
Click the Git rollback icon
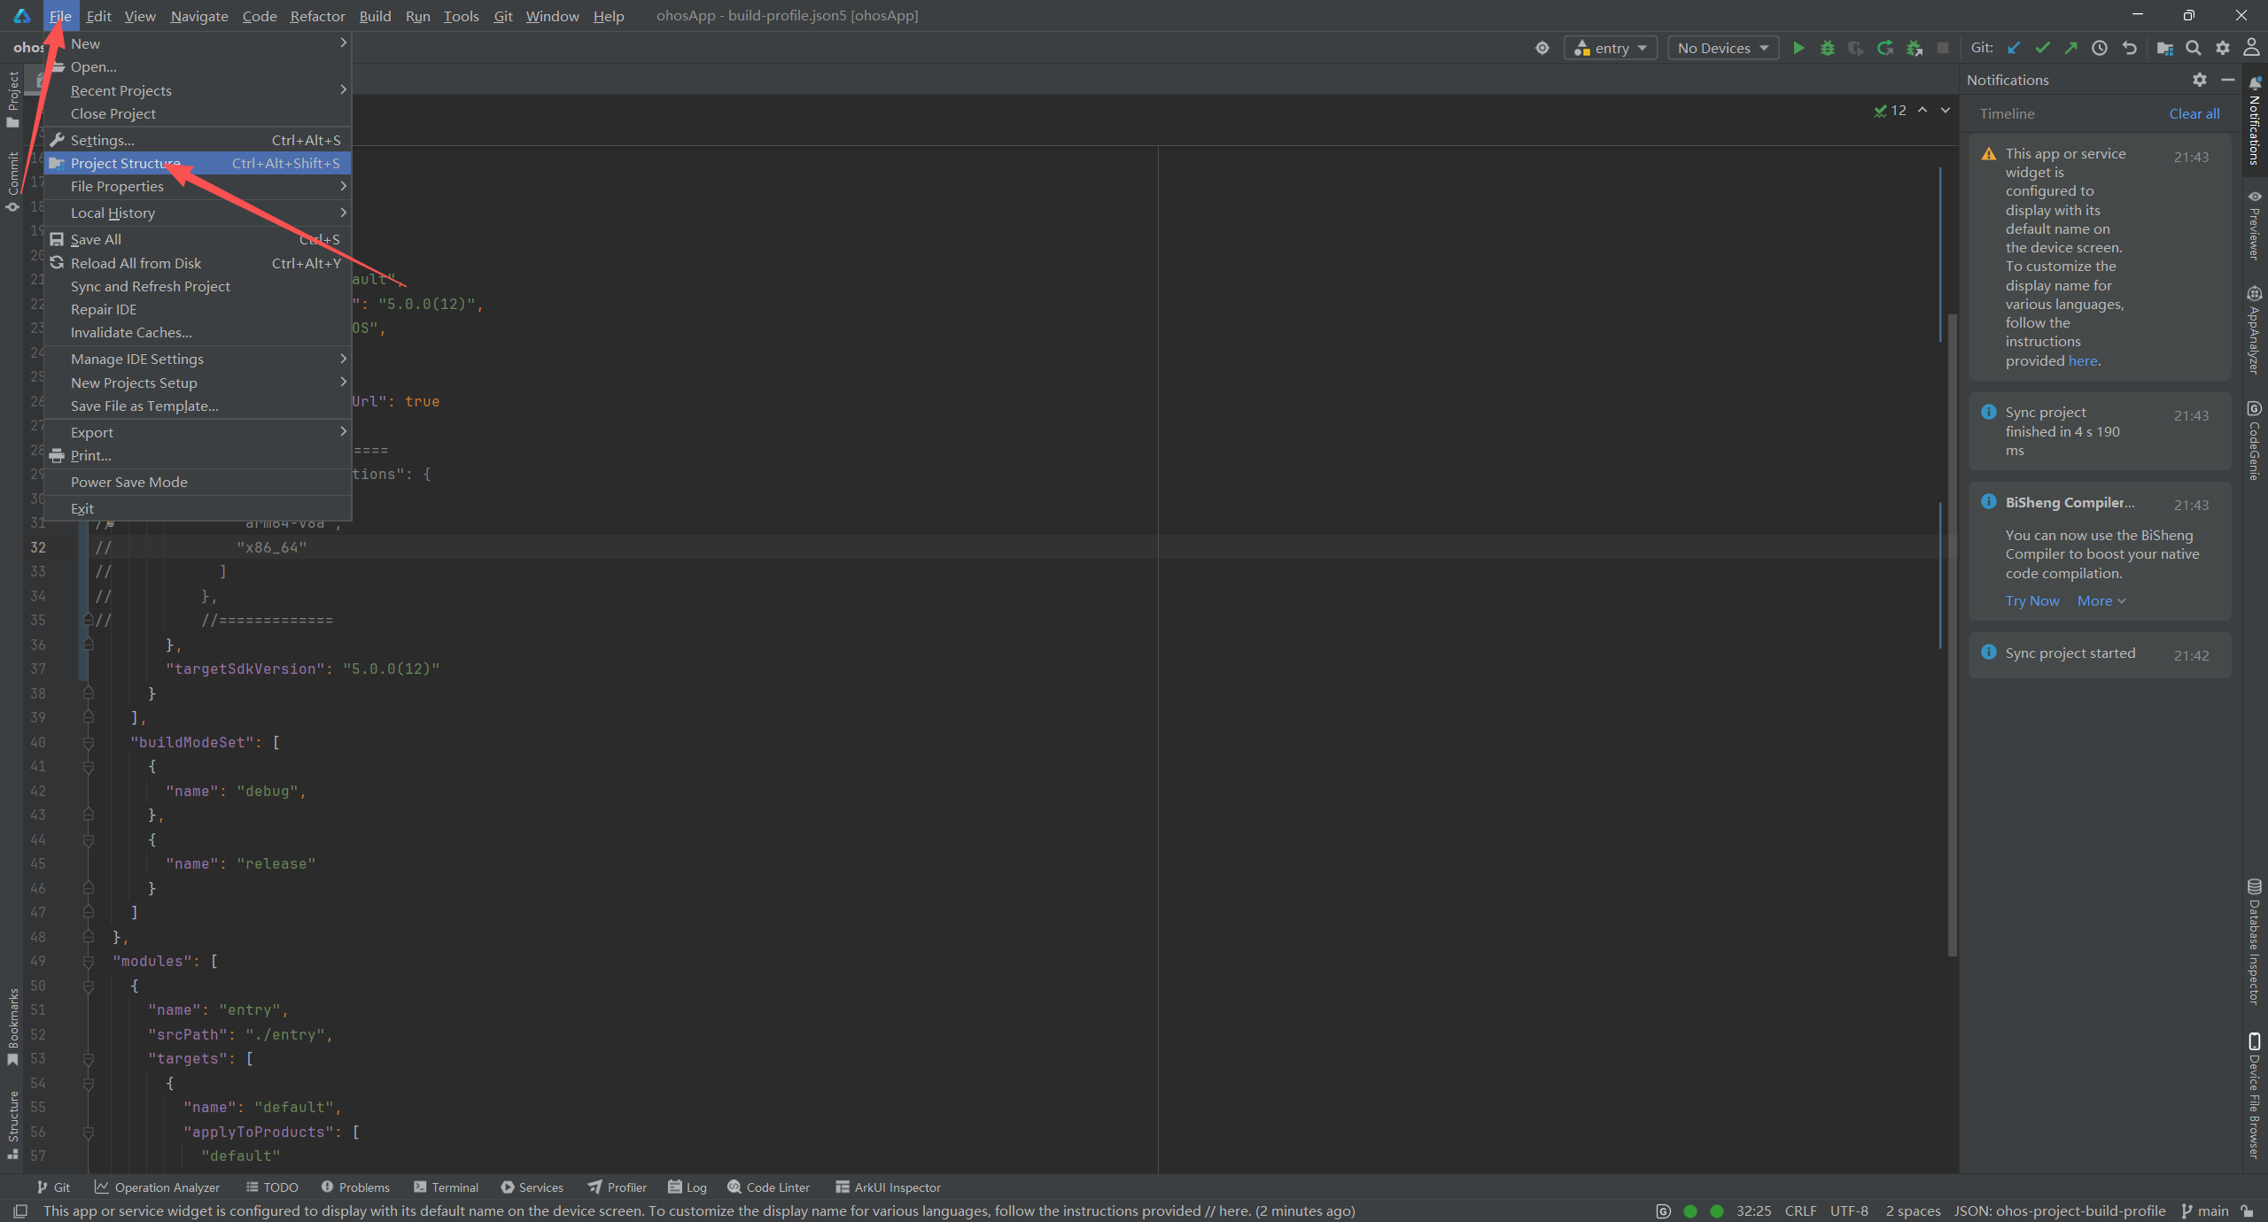[x=2130, y=48]
